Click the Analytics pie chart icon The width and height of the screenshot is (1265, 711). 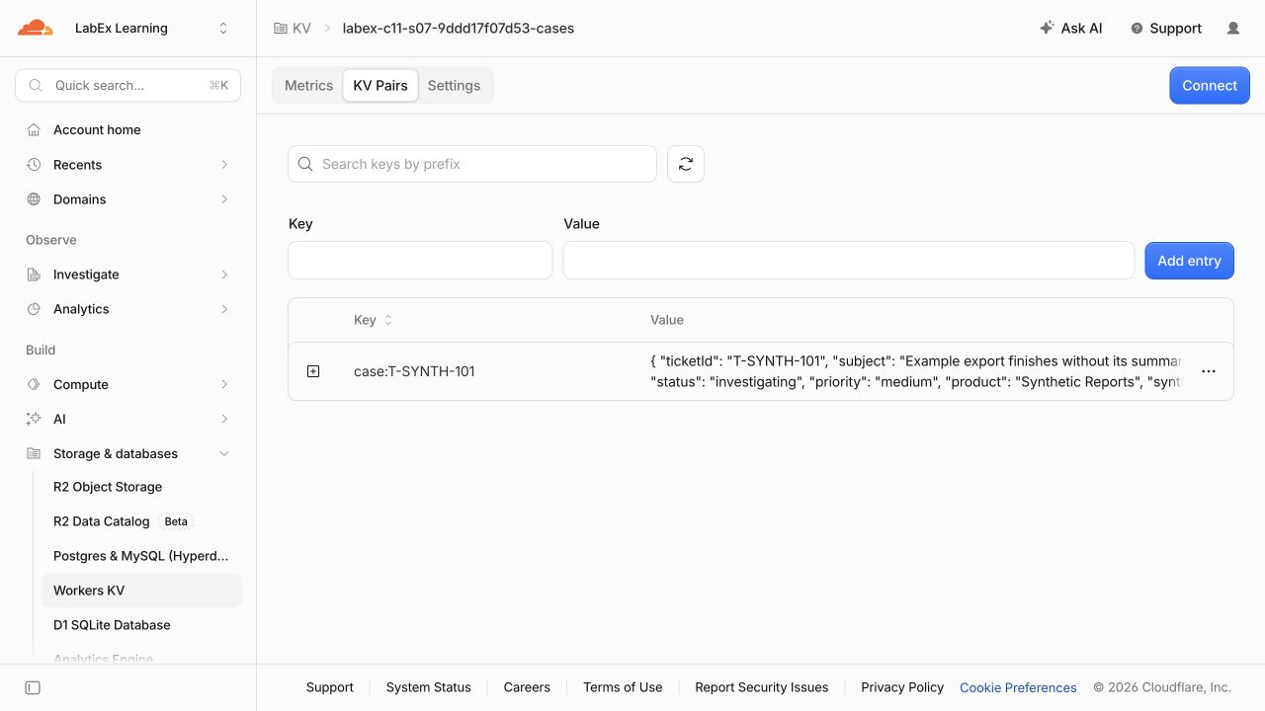coord(34,309)
